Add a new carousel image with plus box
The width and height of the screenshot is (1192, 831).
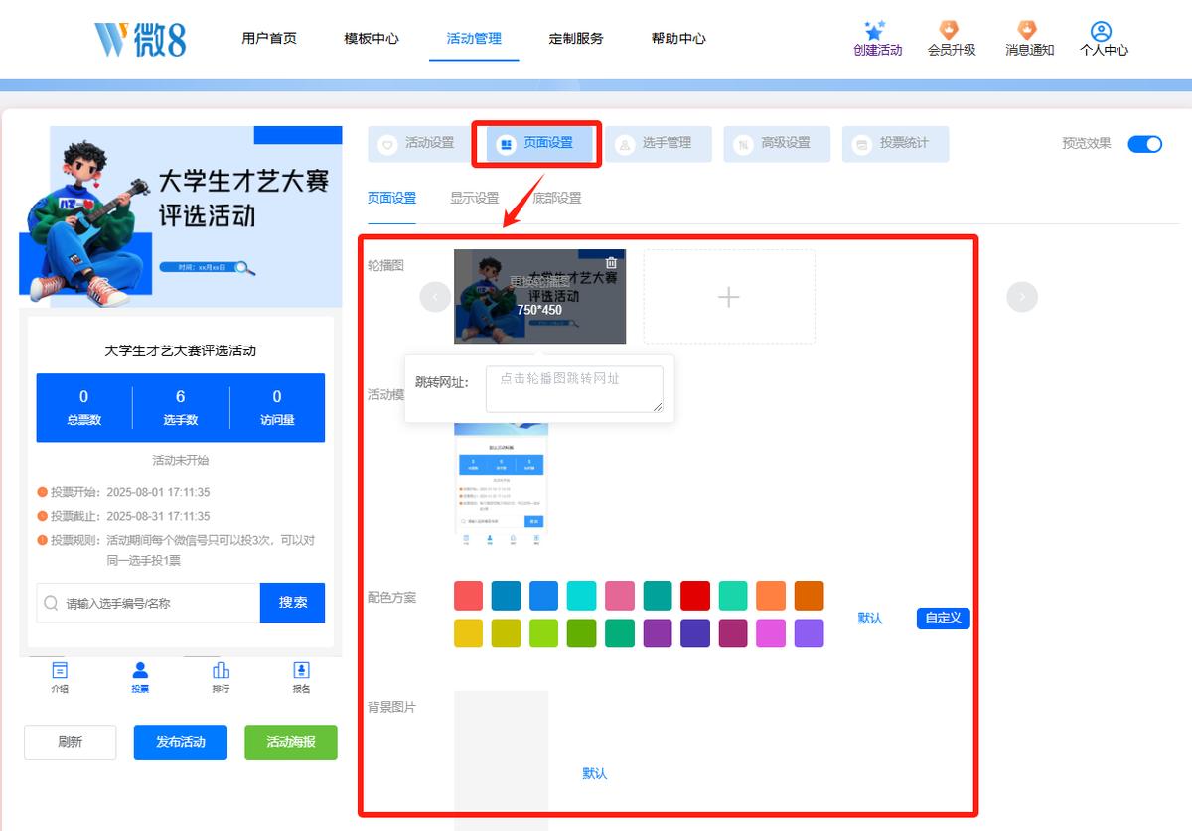coord(729,296)
